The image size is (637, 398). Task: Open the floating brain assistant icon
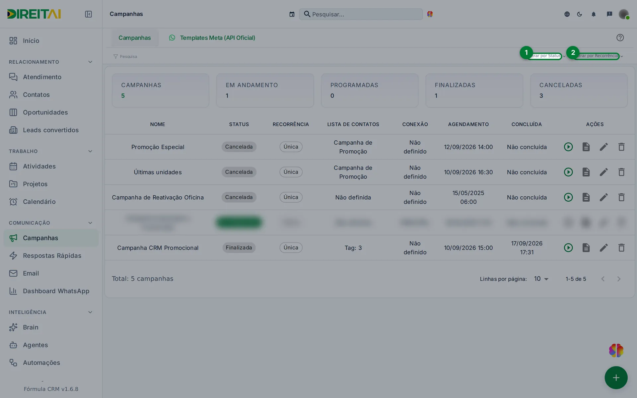pos(616,350)
